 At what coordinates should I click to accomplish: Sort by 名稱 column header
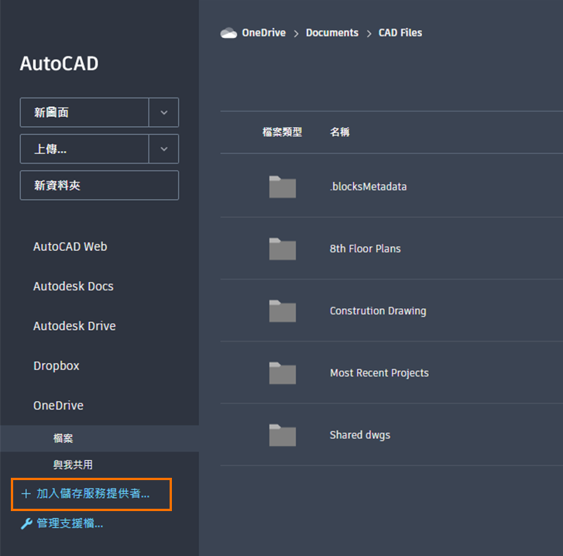(x=340, y=132)
